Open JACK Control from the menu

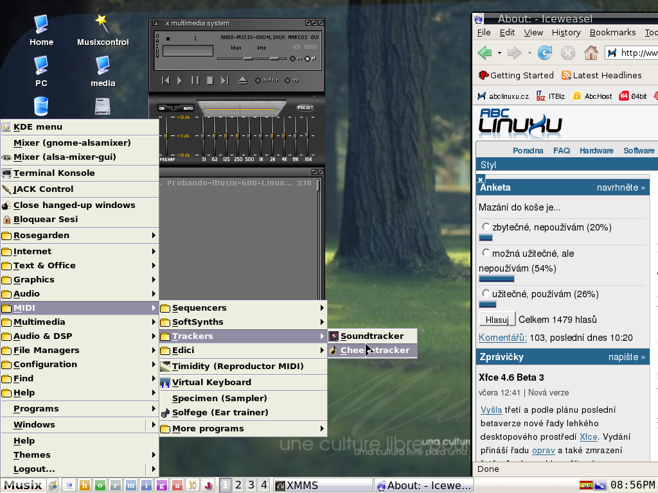(79, 189)
